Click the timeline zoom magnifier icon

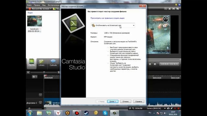[x=28, y=72]
